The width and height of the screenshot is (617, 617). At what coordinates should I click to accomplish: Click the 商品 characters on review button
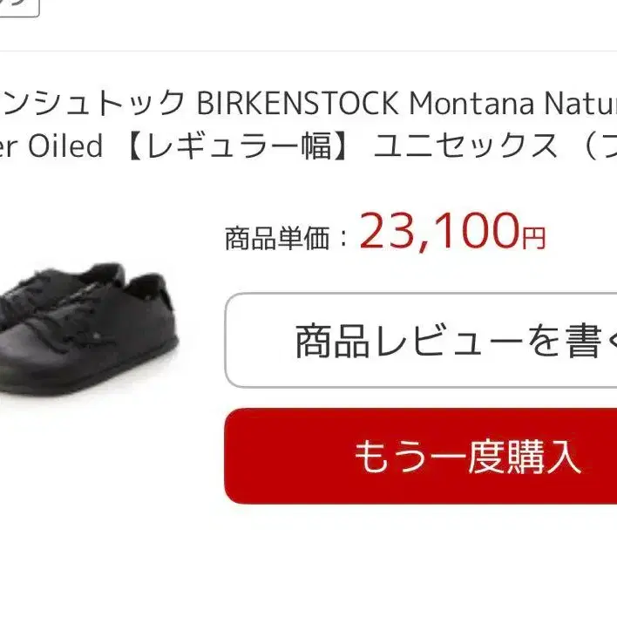coord(333,341)
